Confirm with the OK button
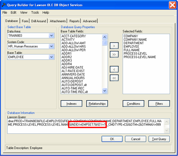The width and height of the screenshot is (178, 156). 112,139
